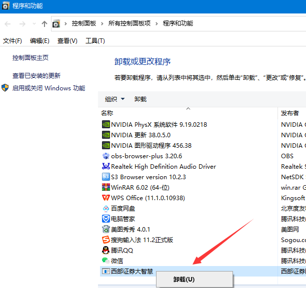Open 查看已安装的更新 link
This screenshot has width=306, height=288.
[36, 75]
